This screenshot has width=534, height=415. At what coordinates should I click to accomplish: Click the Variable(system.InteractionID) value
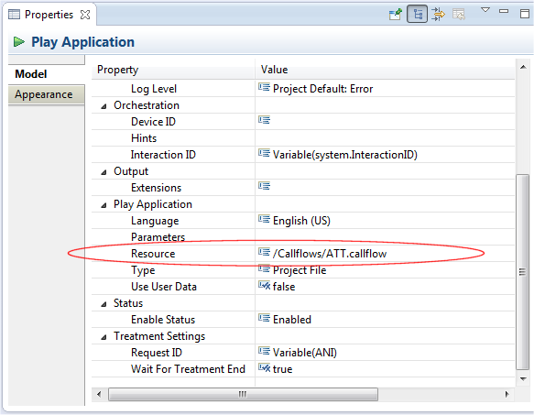[x=345, y=155]
